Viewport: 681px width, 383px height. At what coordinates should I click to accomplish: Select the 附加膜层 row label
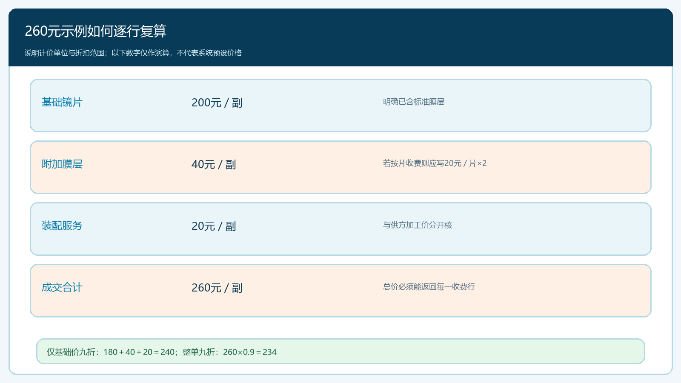(62, 164)
